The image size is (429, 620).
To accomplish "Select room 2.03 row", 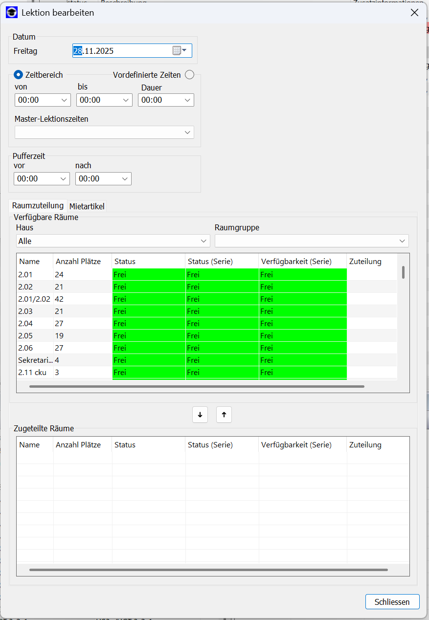I will 207,311.
